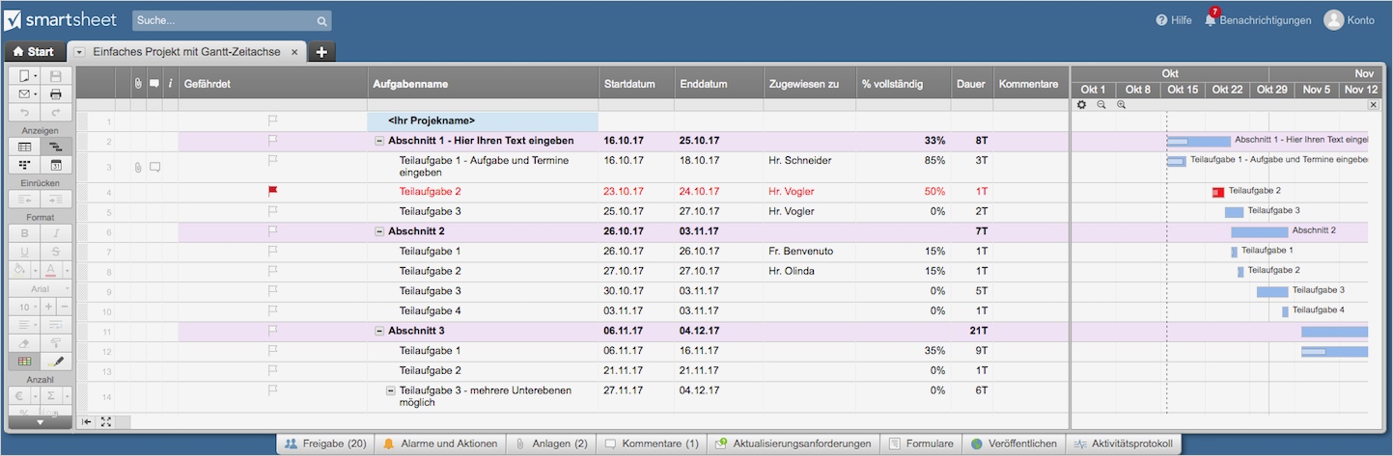This screenshot has width=1393, height=456.
Task: Toggle full screen view icon
Action: (106, 421)
